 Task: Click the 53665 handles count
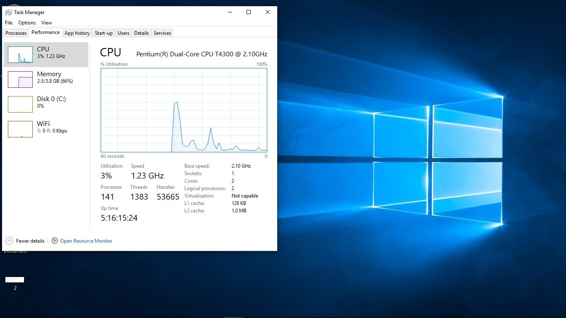[168, 197]
